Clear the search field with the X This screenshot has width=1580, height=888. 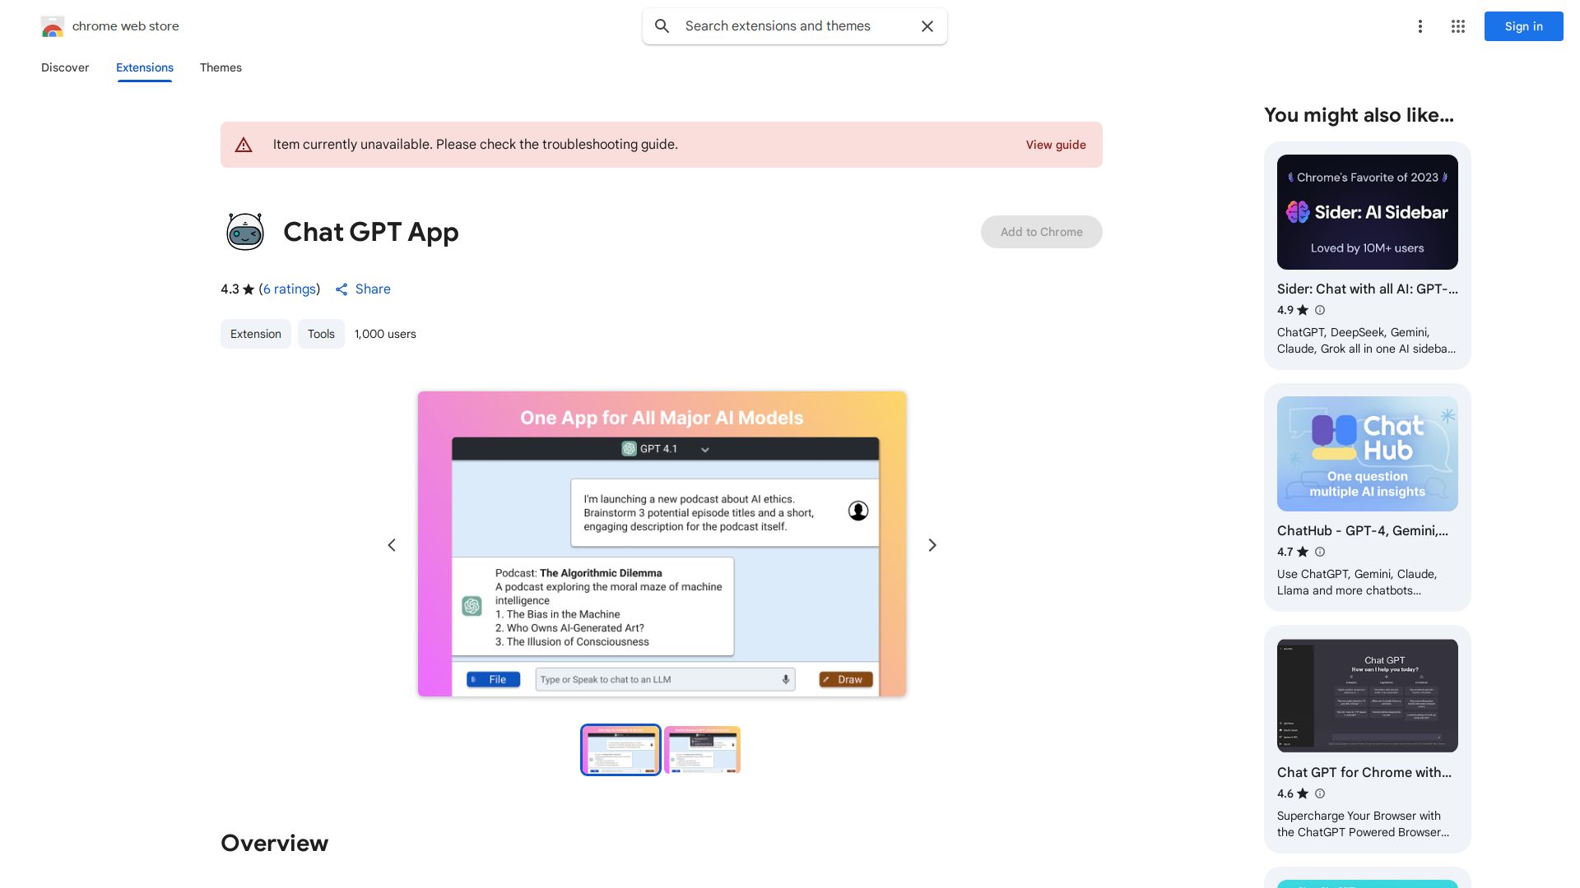pos(927,26)
